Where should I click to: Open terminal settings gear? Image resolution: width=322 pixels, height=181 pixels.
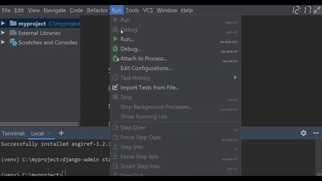(x=303, y=133)
